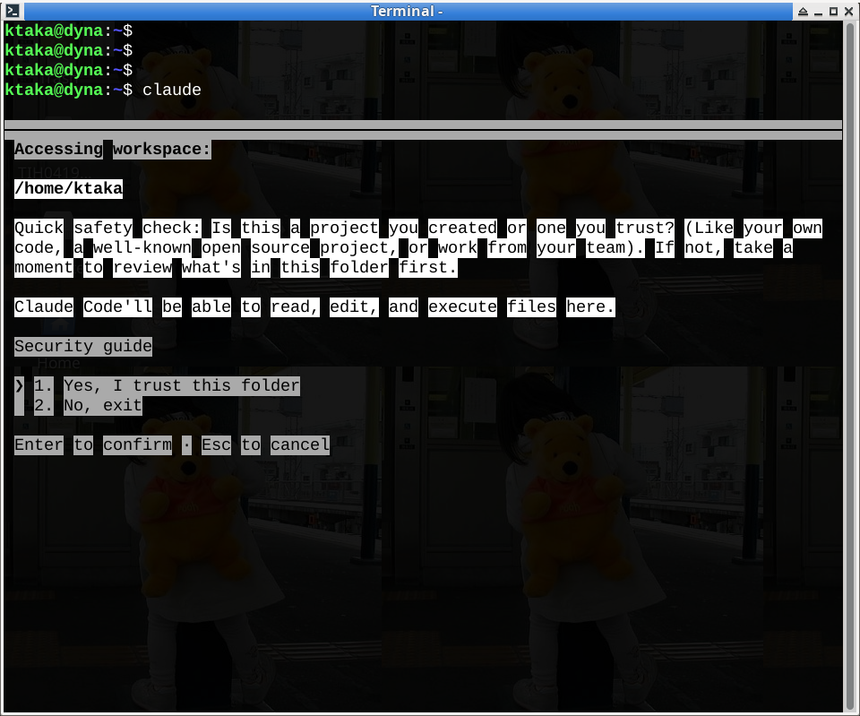The width and height of the screenshot is (860, 716).
Task: Click the terminal icon in the title bar
Action: 12,11
